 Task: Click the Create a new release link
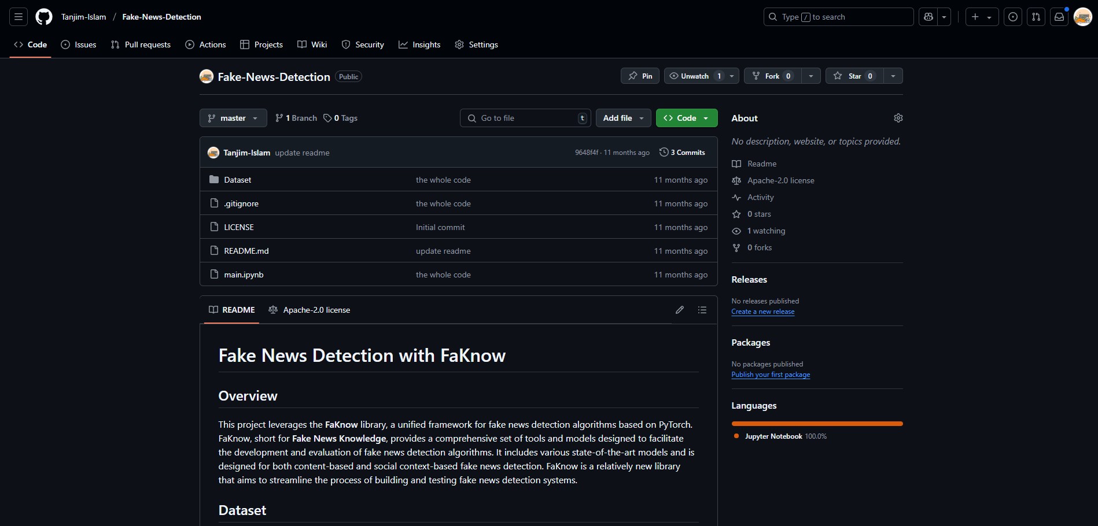762,312
